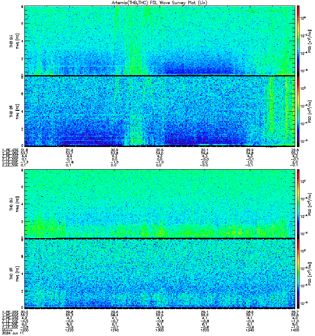Image resolution: width=315 pixels, height=336 pixels.
Task: Click the THC X_RE_GSE value 28.7
Action: [295, 312]
